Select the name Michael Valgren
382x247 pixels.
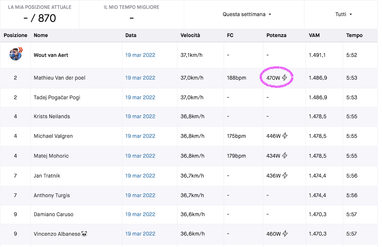tap(53, 136)
